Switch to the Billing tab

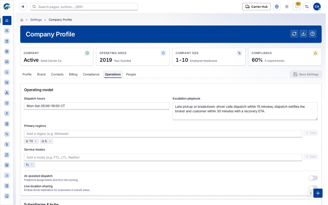click(x=73, y=74)
